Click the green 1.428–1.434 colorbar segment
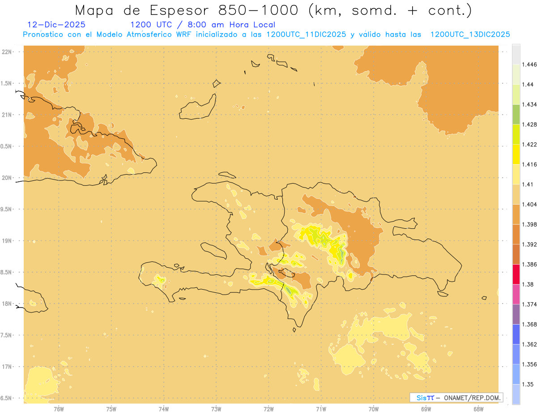Screen dimensions: 537x415 tap(516, 114)
